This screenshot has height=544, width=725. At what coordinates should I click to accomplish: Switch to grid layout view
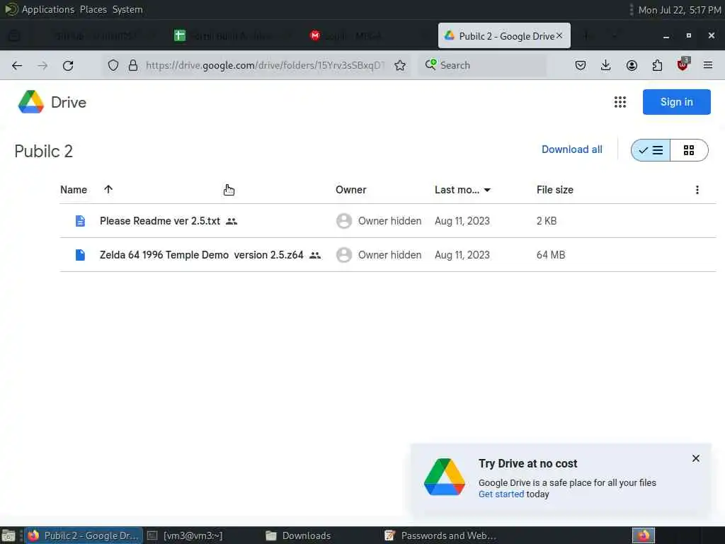tap(689, 150)
